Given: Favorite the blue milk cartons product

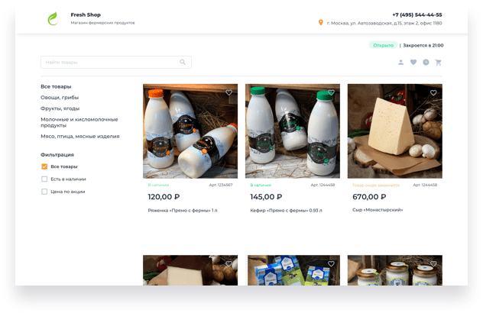Looking at the screenshot, I should tap(331, 263).
